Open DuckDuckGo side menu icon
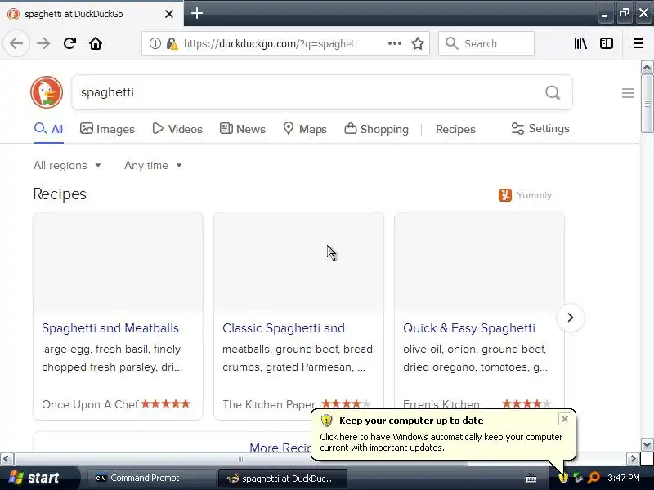This screenshot has width=654, height=490. (x=628, y=93)
